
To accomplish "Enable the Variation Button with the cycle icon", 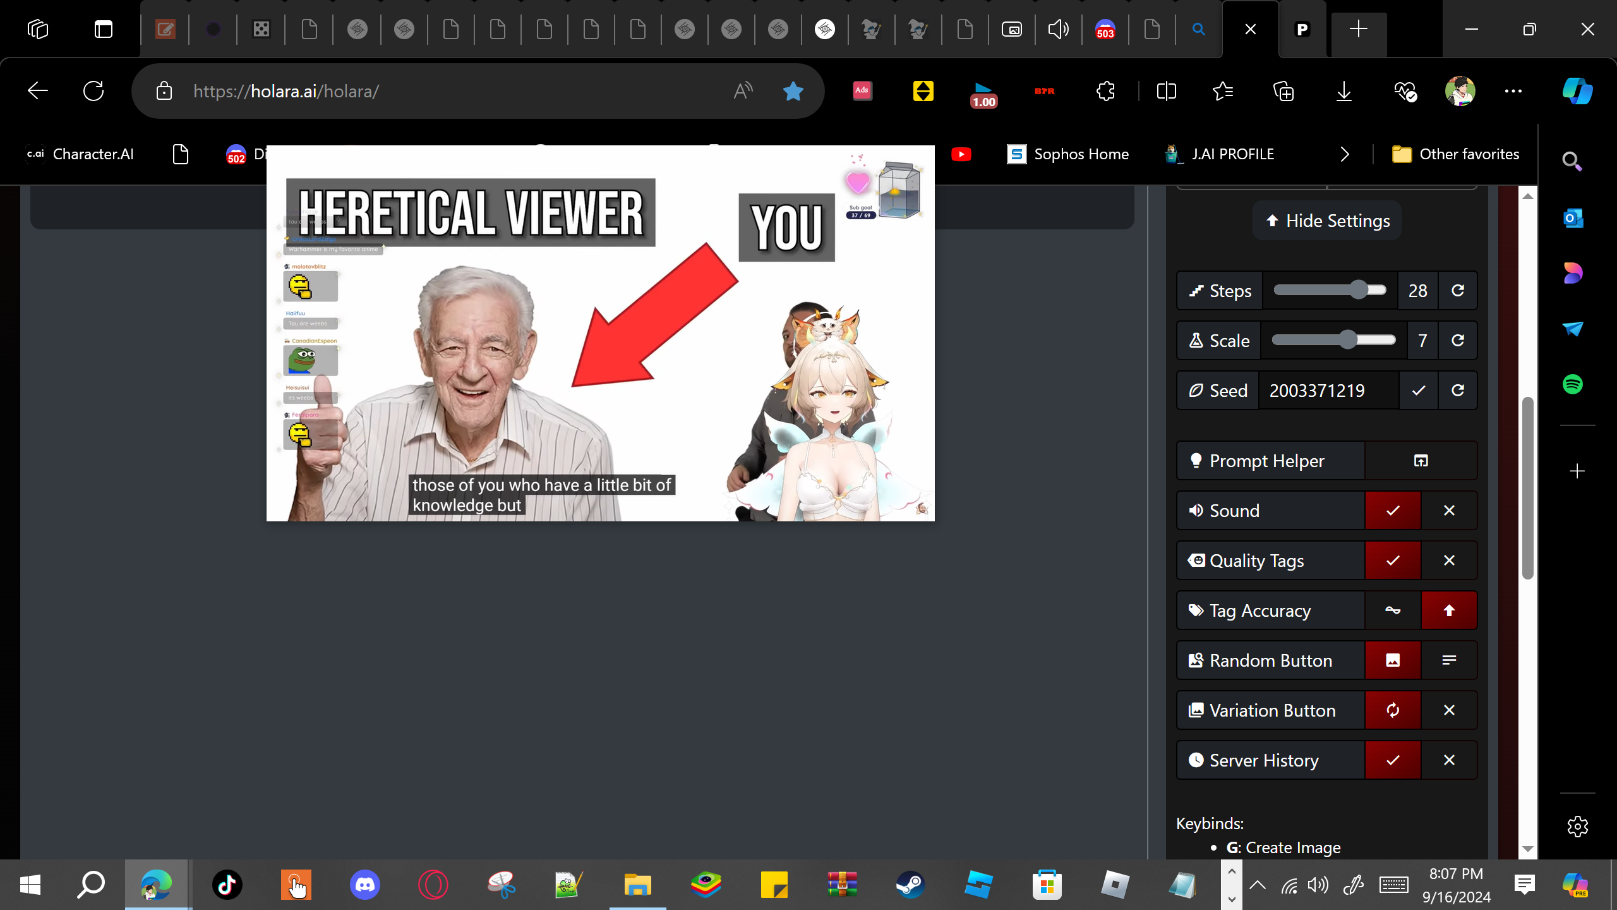I will click(x=1393, y=710).
